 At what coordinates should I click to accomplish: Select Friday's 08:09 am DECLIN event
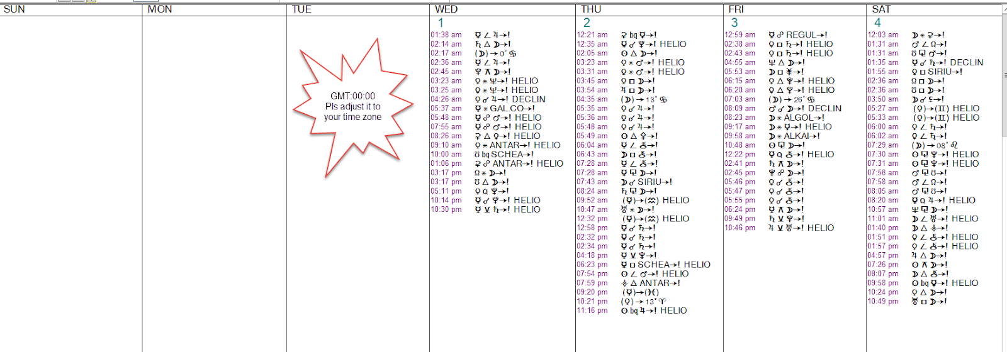coord(783,109)
